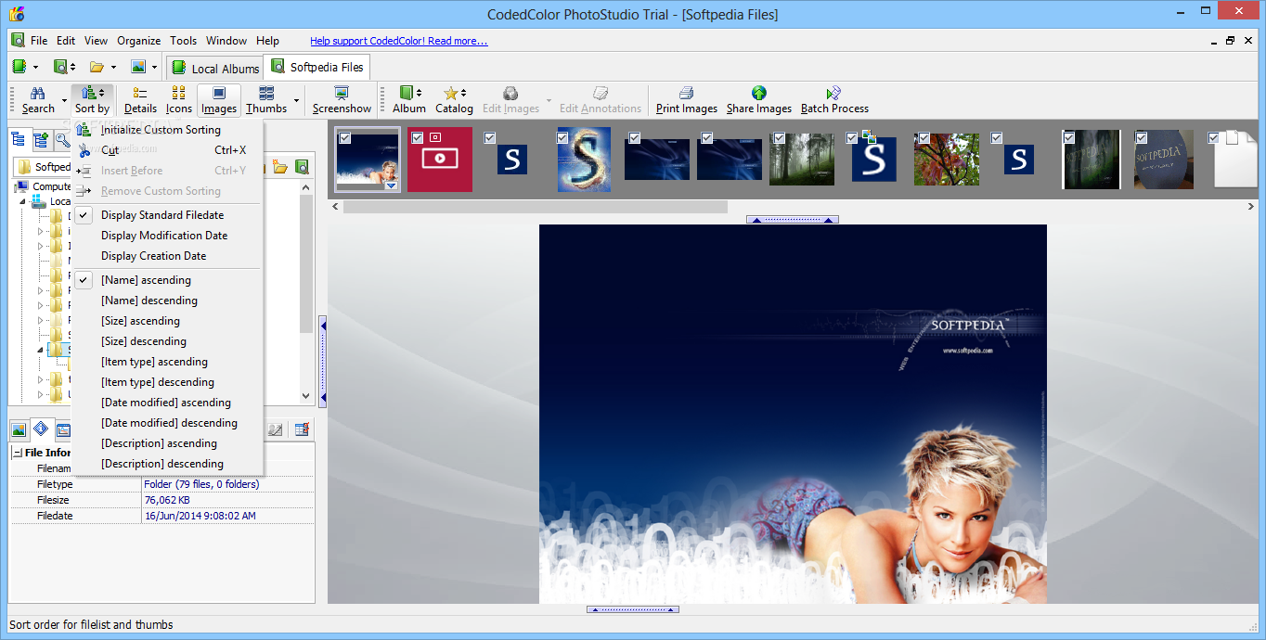
Task: Open the Thumbs dropdown arrow
Action: (296, 100)
